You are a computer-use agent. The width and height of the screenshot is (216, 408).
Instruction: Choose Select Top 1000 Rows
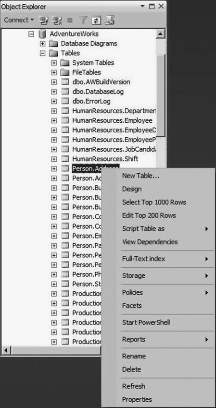(x=154, y=202)
